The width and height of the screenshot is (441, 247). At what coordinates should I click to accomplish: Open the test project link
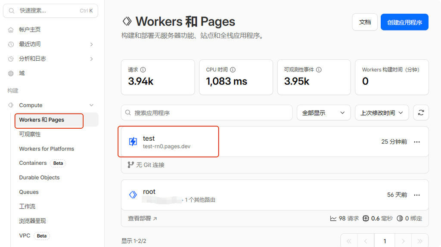(149, 139)
